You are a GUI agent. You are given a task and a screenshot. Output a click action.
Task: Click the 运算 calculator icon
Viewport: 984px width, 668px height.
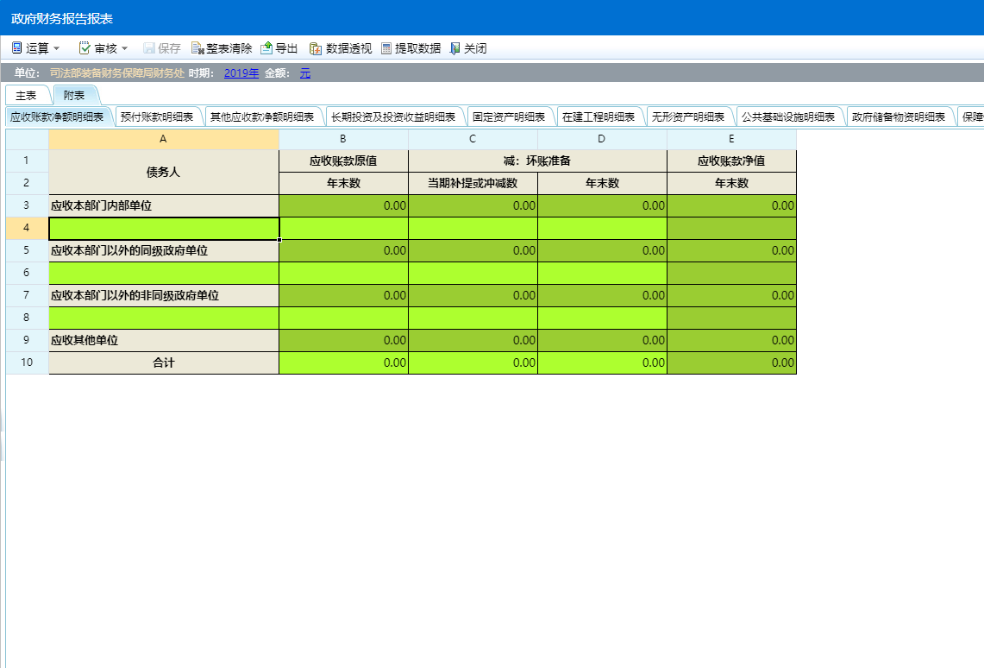[16, 48]
